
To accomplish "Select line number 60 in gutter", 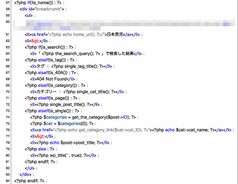I will (x=8, y=22).
